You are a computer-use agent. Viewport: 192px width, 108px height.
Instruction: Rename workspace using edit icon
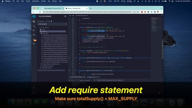pos(49,21)
